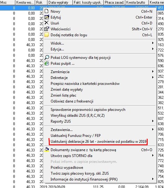
Task: Select Odśwież dane z frekwencji
Action: coord(72,101)
